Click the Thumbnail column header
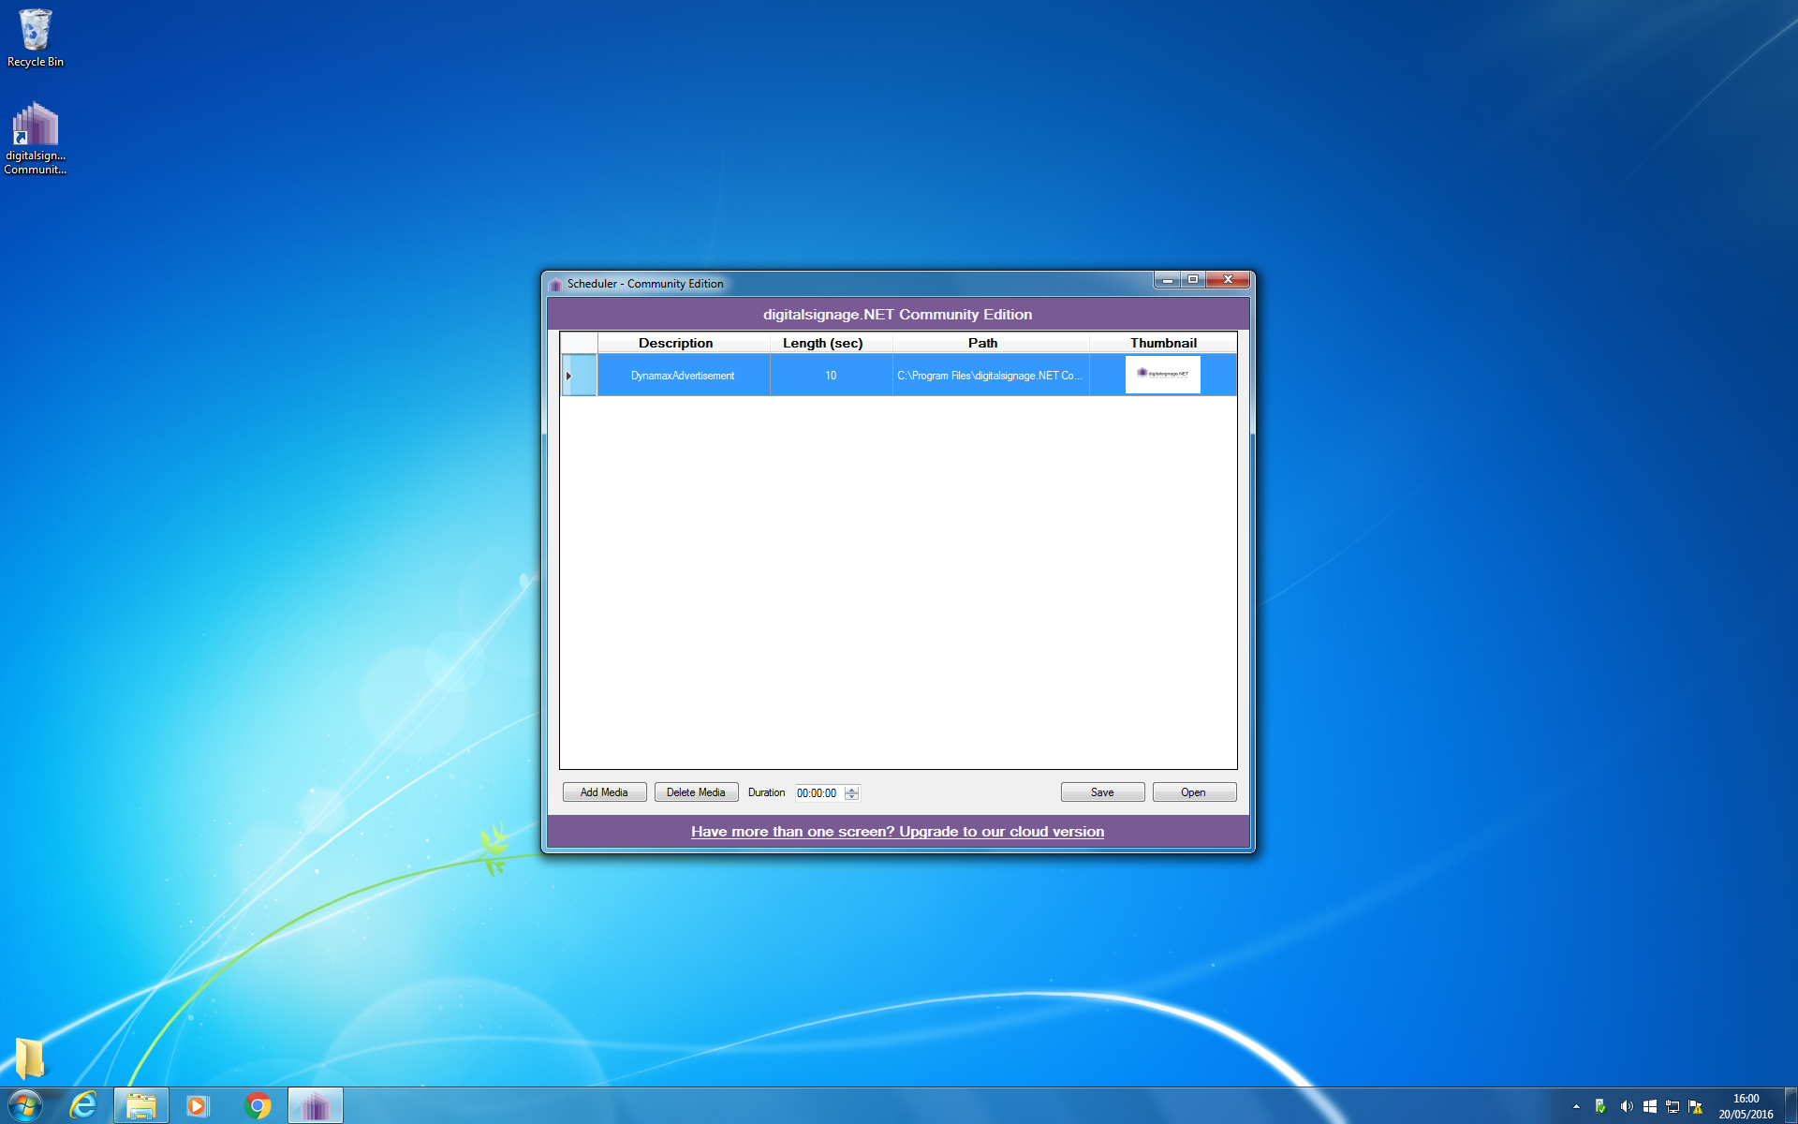This screenshot has width=1798, height=1124. tap(1163, 343)
